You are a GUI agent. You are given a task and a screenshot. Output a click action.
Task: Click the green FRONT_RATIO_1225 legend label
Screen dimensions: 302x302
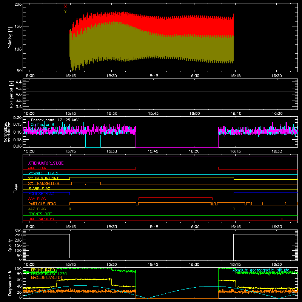coord(49,274)
